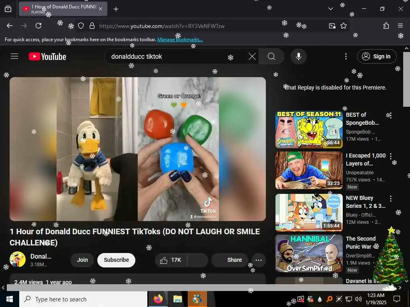
Task: Reload the page with the refresh icon
Action: tap(38, 26)
